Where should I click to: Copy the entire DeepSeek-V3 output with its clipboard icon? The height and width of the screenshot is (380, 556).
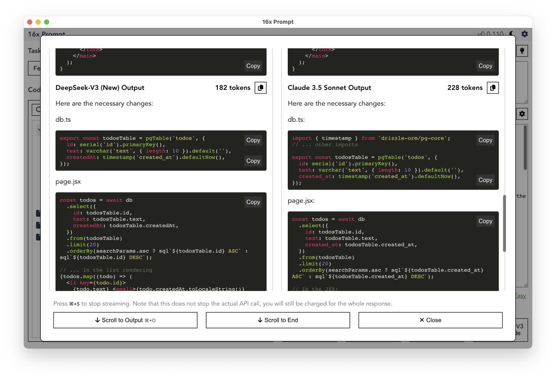click(260, 88)
